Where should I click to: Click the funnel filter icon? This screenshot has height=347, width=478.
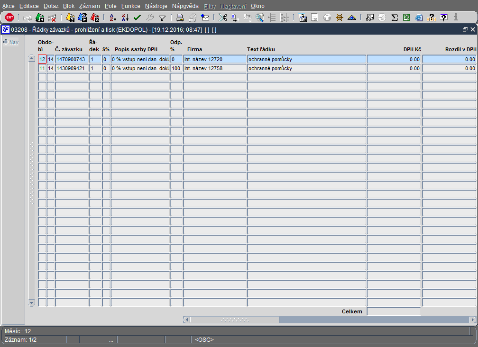[x=162, y=18]
